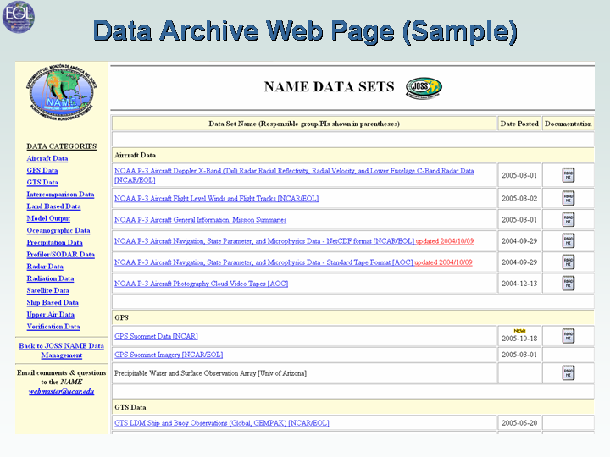Select Radiation Data link

[50, 279]
